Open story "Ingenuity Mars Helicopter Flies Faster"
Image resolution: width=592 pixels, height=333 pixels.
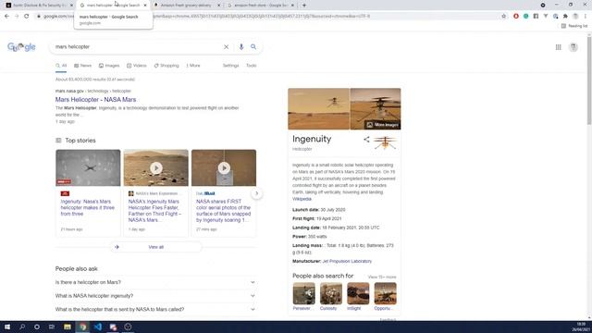tap(154, 211)
